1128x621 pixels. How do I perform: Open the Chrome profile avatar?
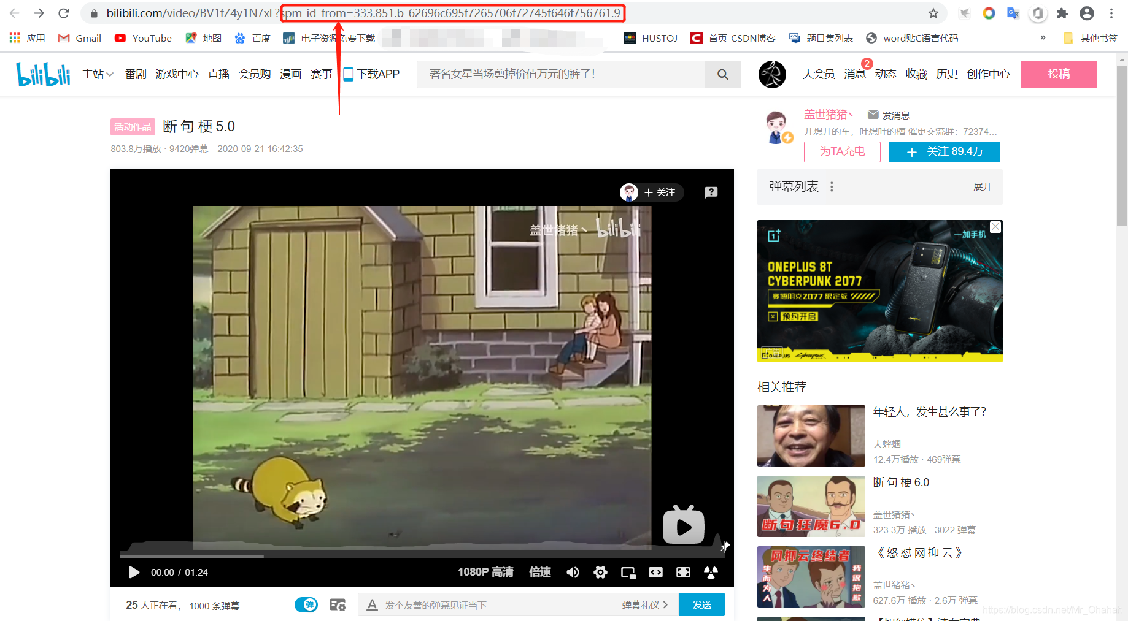[x=1087, y=13]
